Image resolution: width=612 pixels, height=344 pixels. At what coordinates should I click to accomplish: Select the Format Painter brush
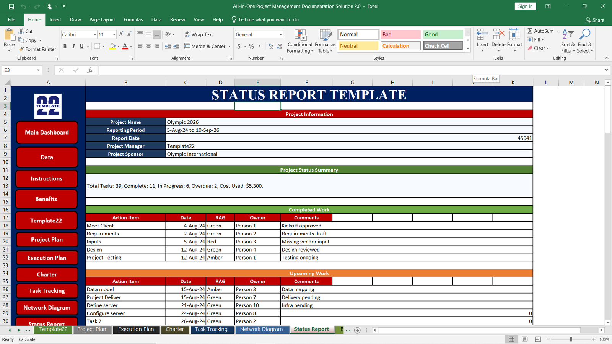(x=21, y=49)
